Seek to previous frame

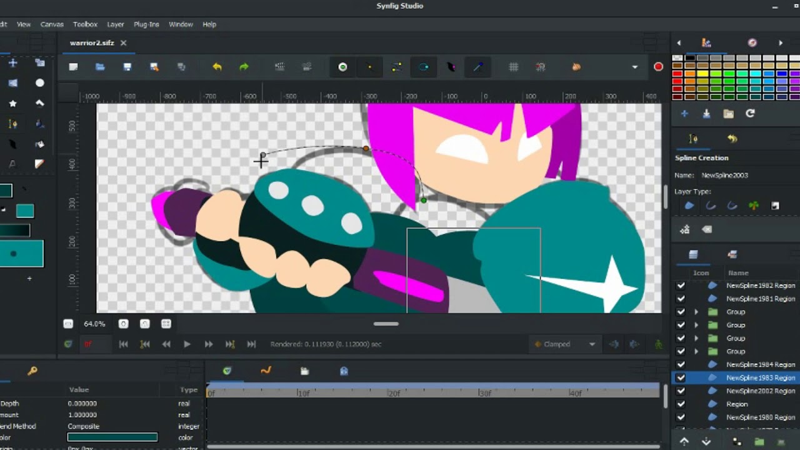(166, 344)
